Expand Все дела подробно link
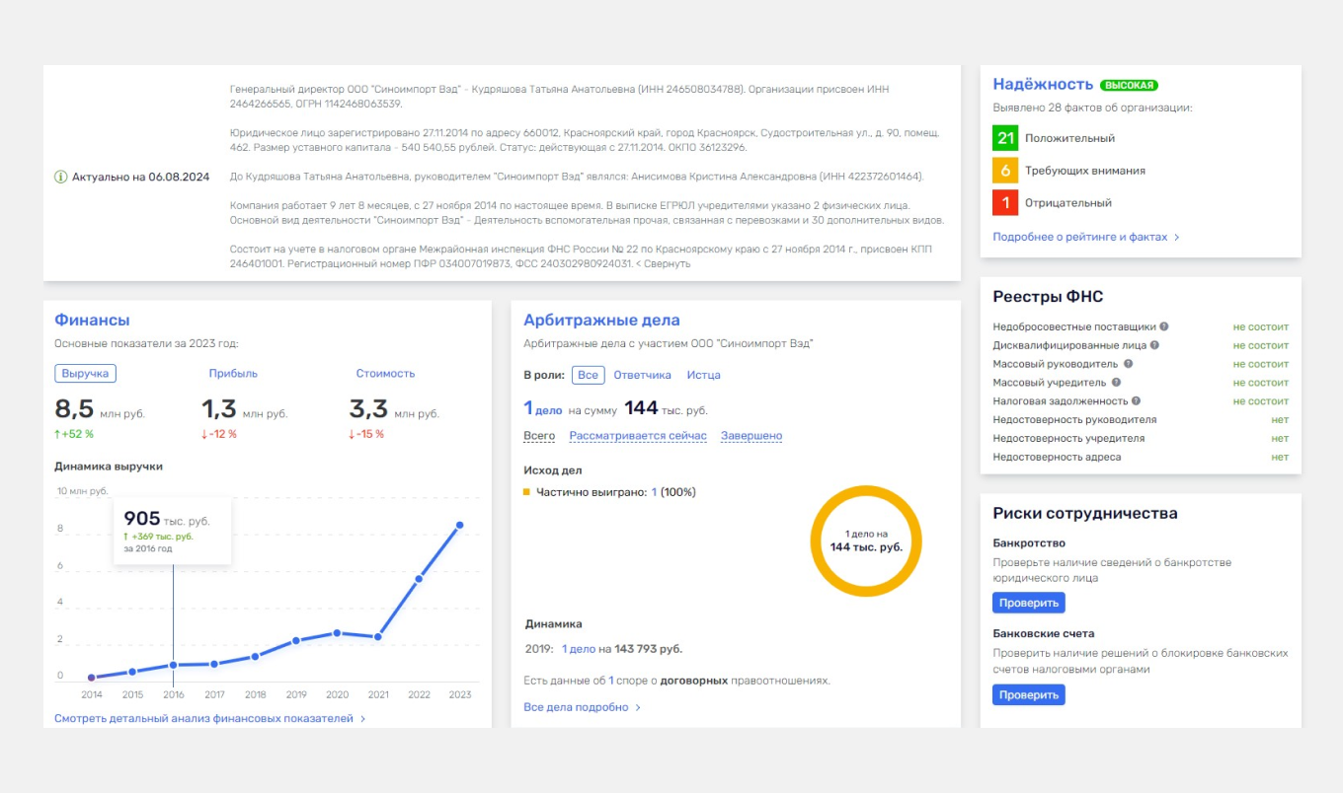 coord(582,707)
